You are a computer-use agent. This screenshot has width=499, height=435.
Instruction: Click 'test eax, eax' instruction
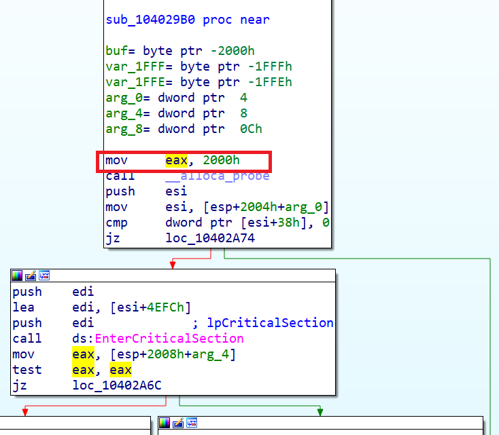click(72, 370)
